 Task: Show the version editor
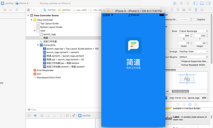click(x=188, y=3)
